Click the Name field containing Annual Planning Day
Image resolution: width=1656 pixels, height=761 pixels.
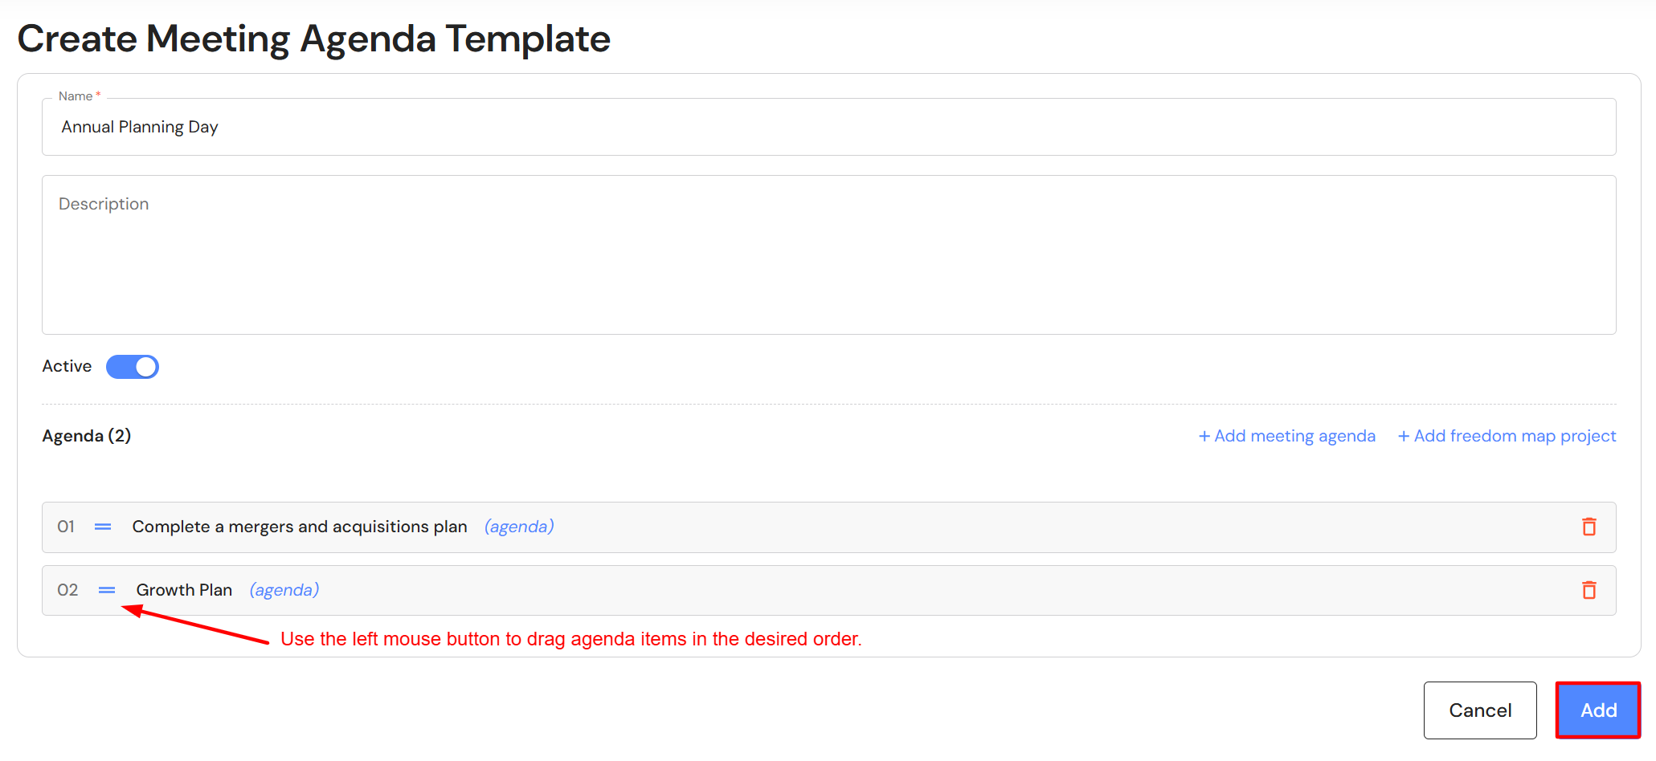[x=828, y=127]
